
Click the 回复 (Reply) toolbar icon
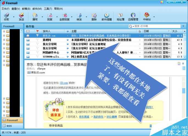click(50, 16)
